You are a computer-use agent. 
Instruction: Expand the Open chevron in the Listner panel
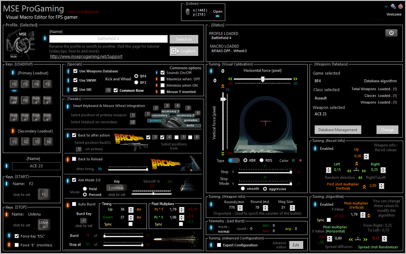click(x=218, y=16)
